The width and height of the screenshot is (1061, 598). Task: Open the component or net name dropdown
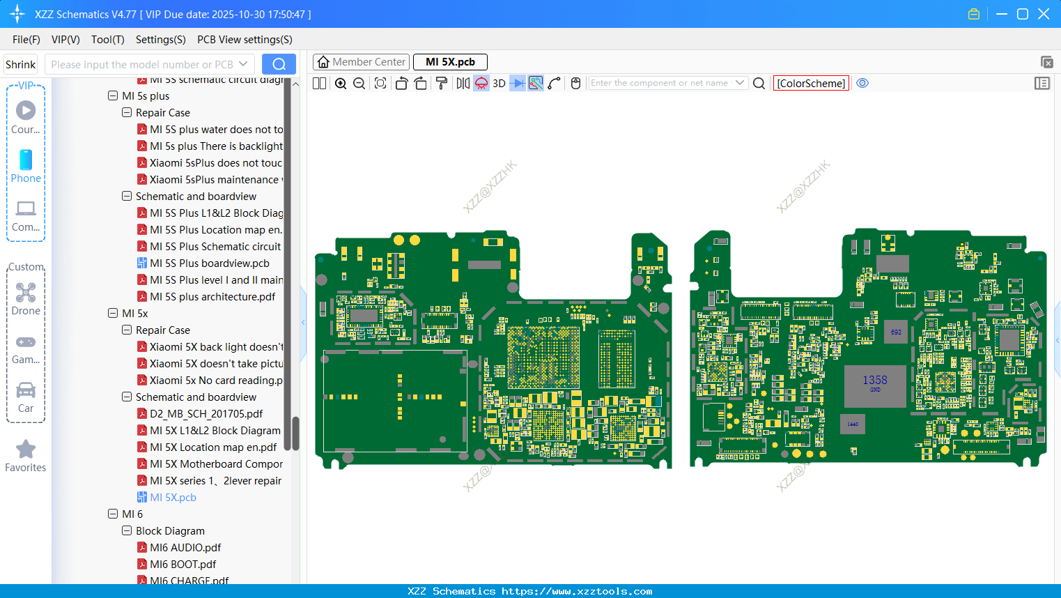[740, 83]
